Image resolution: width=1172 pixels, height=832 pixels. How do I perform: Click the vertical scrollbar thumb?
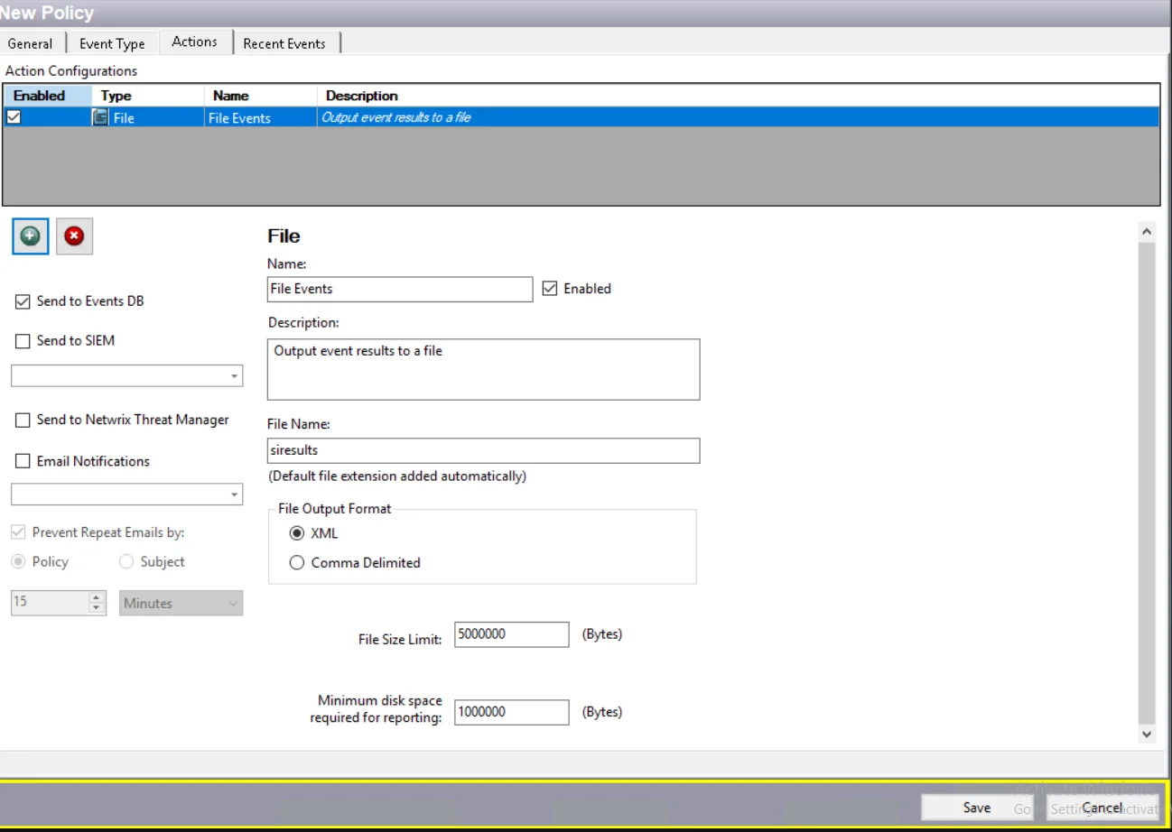point(1147,483)
